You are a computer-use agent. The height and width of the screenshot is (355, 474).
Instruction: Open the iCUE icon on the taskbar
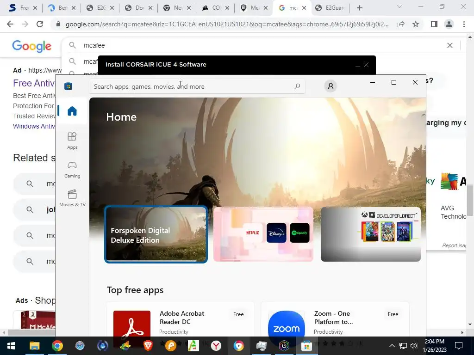tap(284, 346)
